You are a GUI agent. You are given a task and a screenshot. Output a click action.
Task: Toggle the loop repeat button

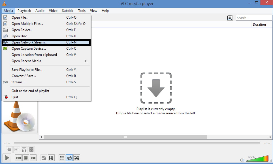coord(69,158)
